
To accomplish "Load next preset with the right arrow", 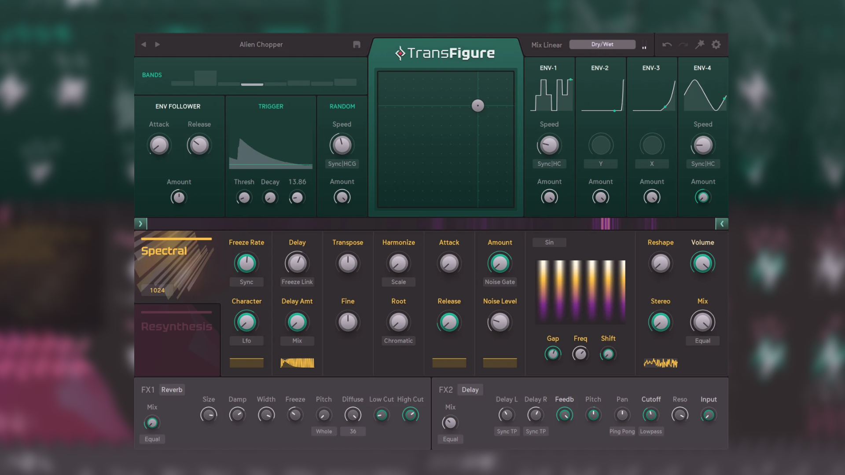I will coord(158,44).
